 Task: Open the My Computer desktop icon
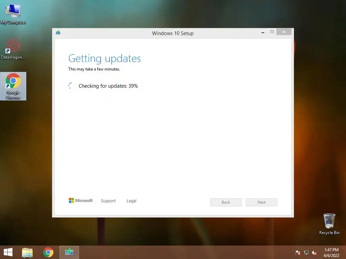click(13, 13)
